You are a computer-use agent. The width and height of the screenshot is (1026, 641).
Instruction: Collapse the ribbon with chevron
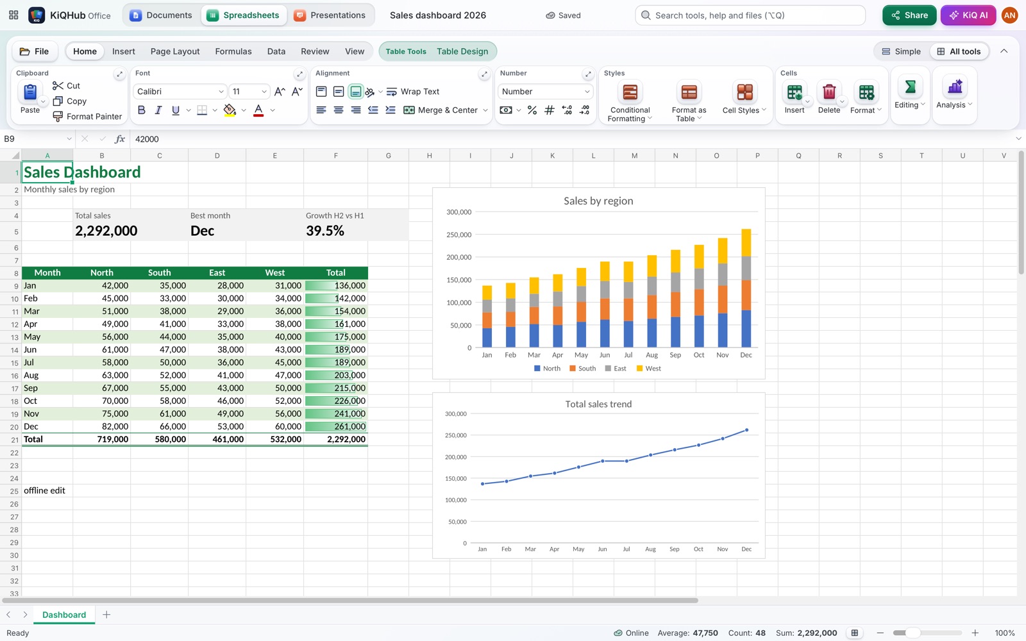(1004, 51)
